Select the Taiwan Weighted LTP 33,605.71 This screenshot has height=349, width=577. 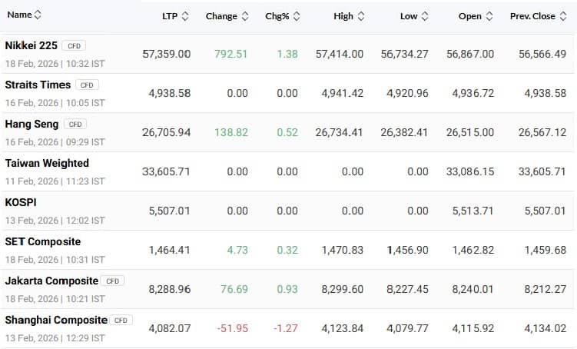166,171
